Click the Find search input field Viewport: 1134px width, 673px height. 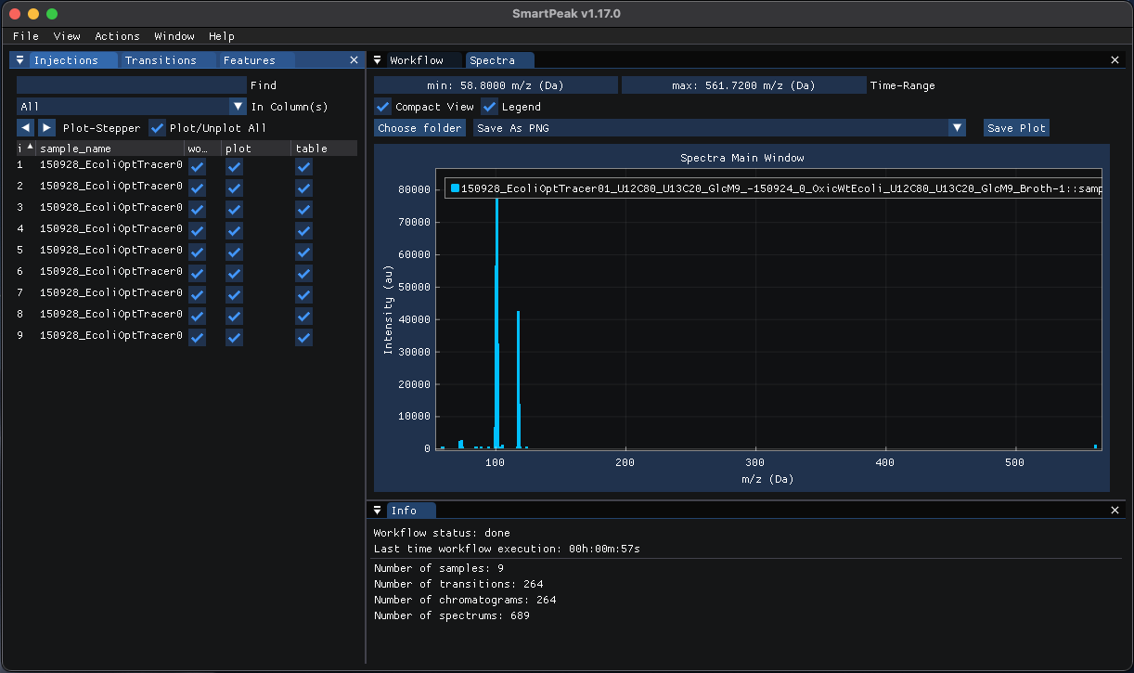131,85
